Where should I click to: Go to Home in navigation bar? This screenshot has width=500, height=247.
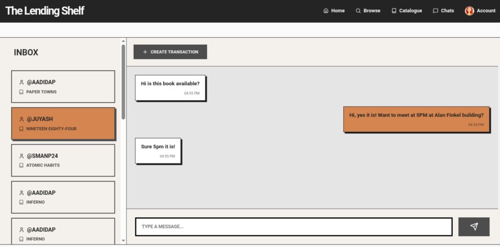pos(334,11)
